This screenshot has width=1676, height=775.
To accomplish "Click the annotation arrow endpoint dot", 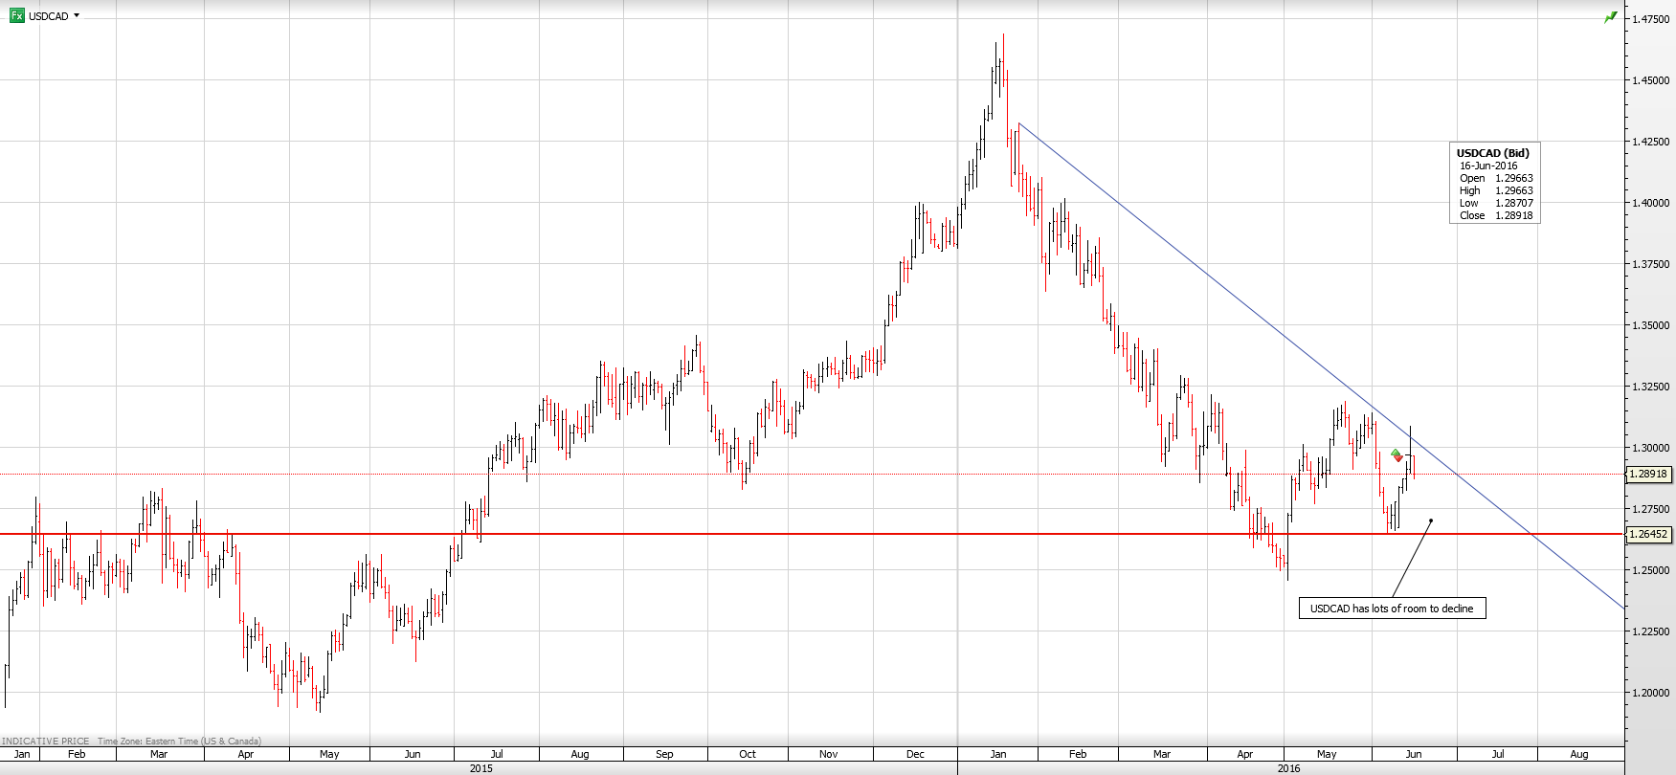I will click(1431, 520).
